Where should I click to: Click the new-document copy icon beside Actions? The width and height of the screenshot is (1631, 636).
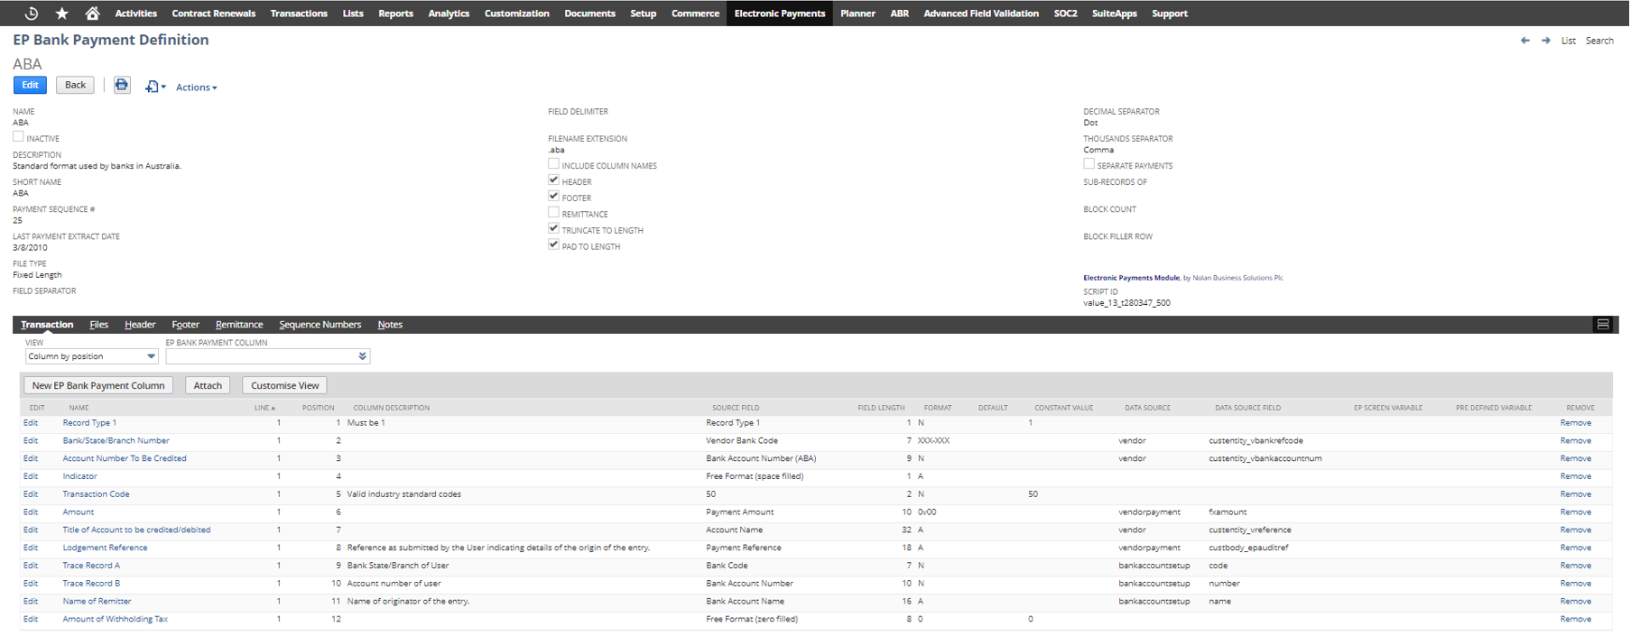[x=153, y=87]
